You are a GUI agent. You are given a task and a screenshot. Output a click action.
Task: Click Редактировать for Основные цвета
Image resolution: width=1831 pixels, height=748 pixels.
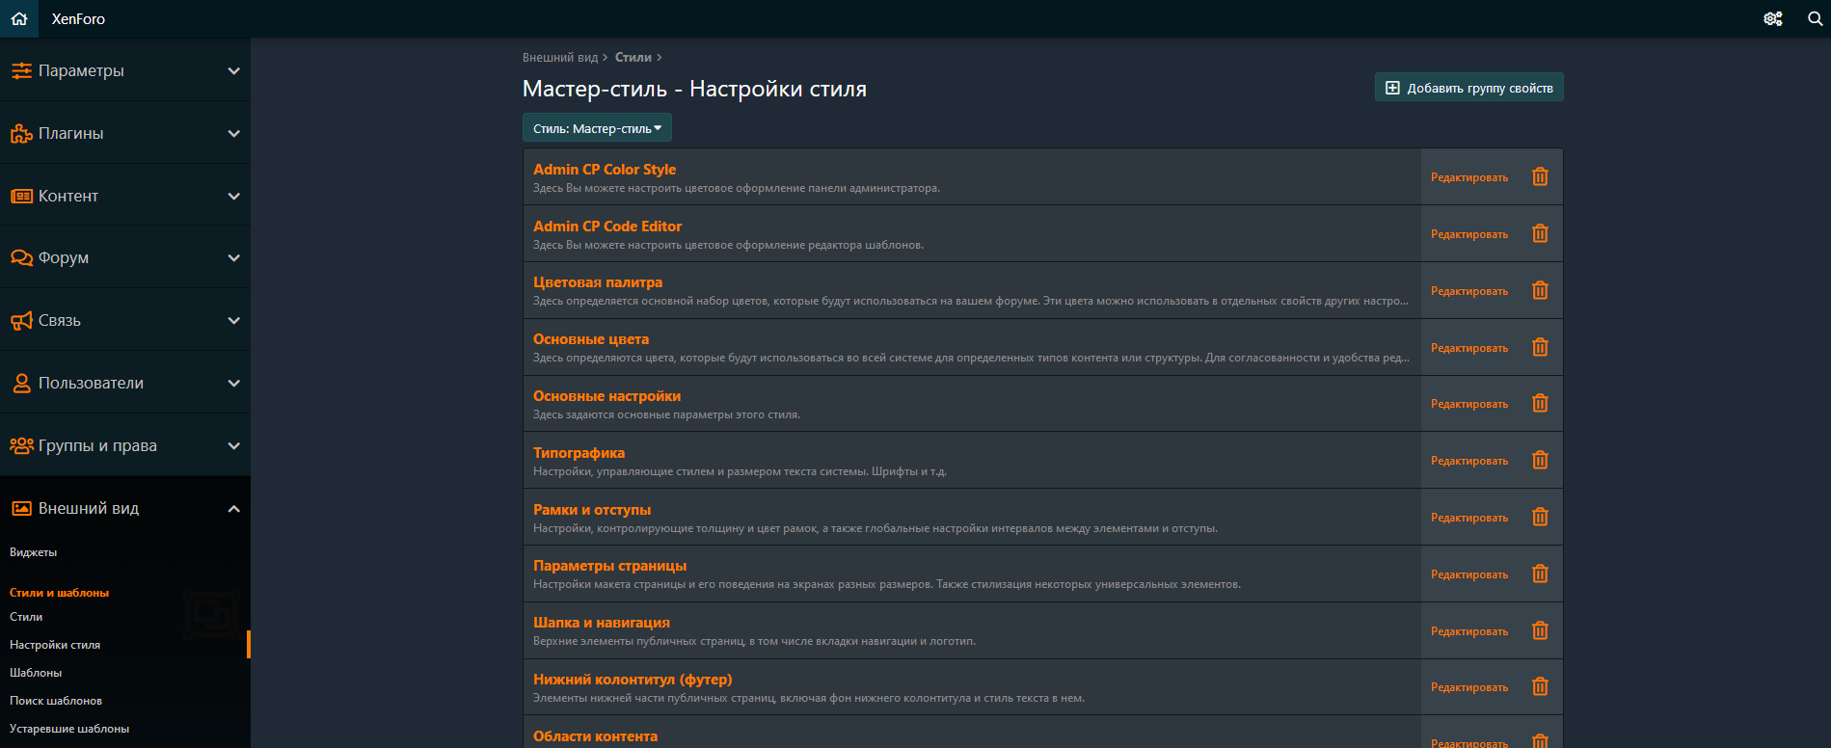pyautogui.click(x=1468, y=348)
